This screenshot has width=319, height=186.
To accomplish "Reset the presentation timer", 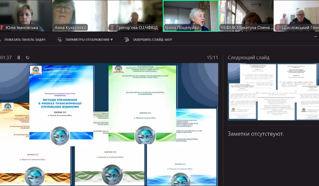I will [28, 57].
